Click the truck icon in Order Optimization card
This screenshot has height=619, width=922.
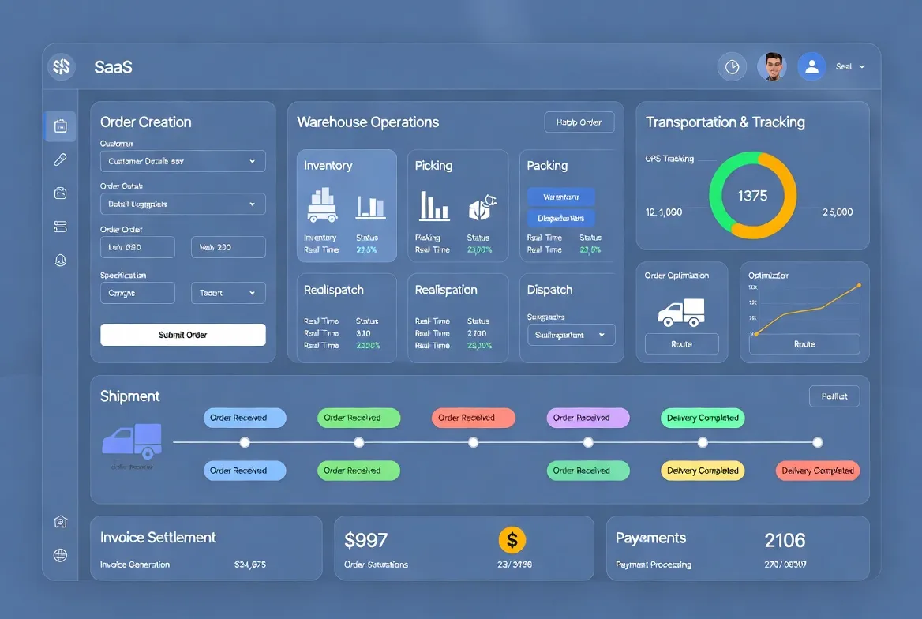click(x=680, y=313)
